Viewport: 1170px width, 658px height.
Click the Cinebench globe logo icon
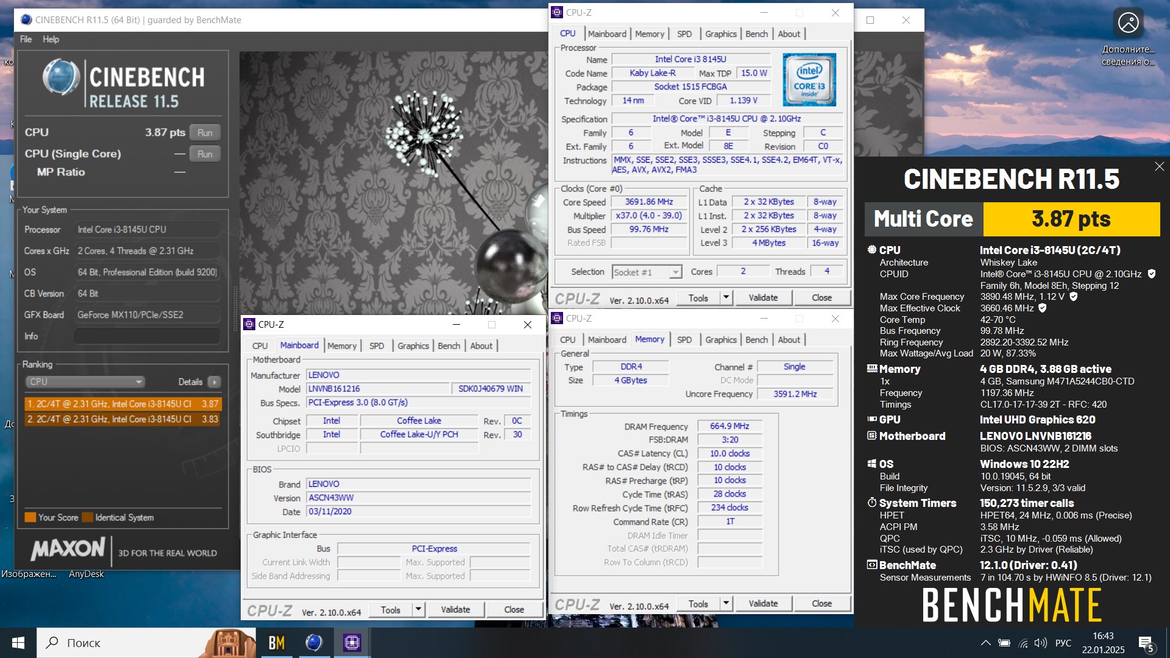coord(62,77)
